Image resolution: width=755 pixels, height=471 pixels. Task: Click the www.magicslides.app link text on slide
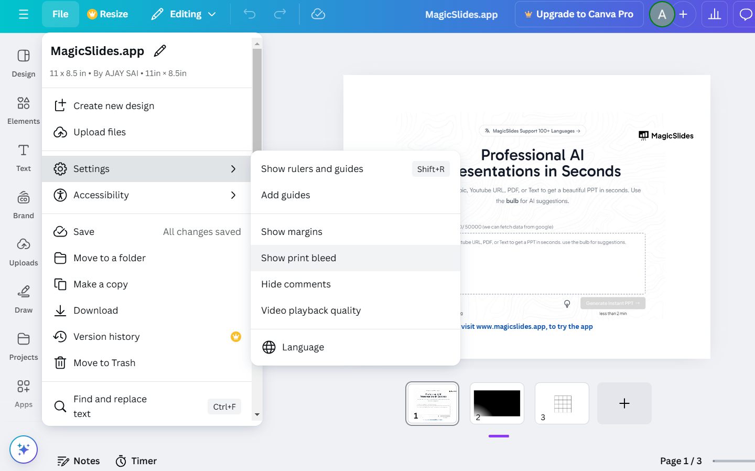click(511, 326)
